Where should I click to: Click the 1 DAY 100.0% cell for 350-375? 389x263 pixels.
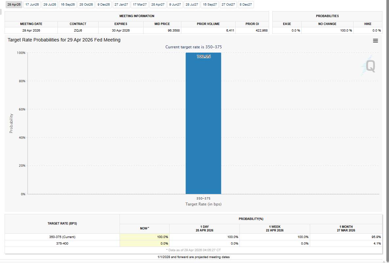pos(204,237)
